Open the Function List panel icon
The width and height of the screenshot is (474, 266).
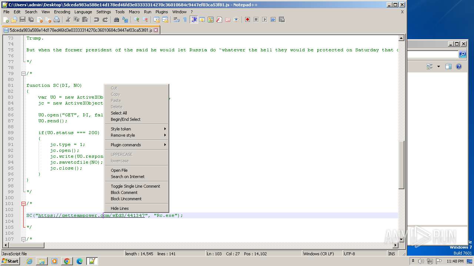[x=219, y=20]
